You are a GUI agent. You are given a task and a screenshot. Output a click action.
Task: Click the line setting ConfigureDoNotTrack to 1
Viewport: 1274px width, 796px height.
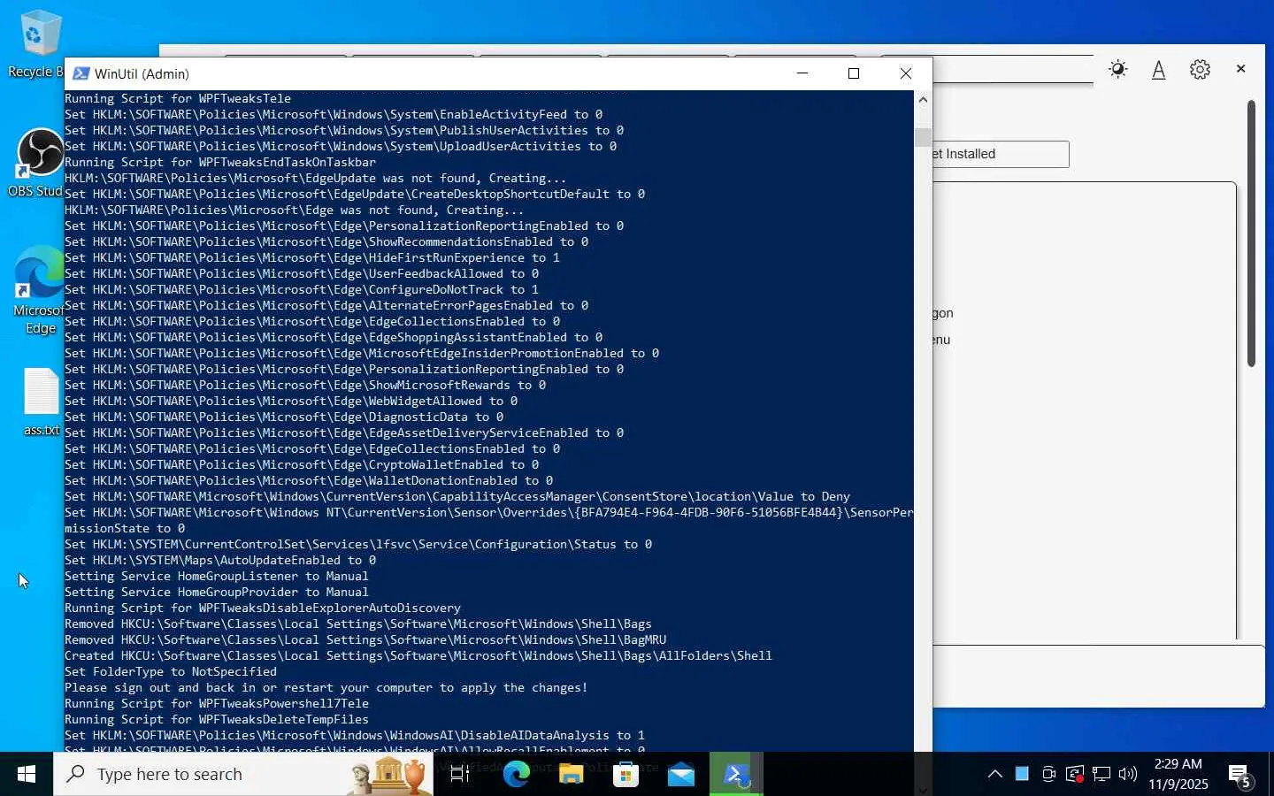coord(302,289)
